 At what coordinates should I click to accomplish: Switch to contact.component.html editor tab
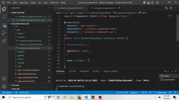tap(71, 8)
